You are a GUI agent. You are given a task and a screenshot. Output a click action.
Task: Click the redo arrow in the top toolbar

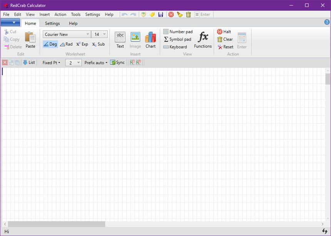133,15
